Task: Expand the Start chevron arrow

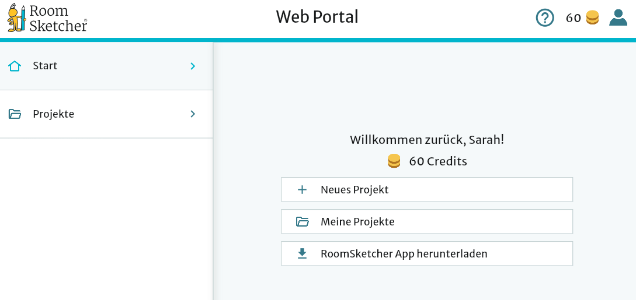Action: 193,66
